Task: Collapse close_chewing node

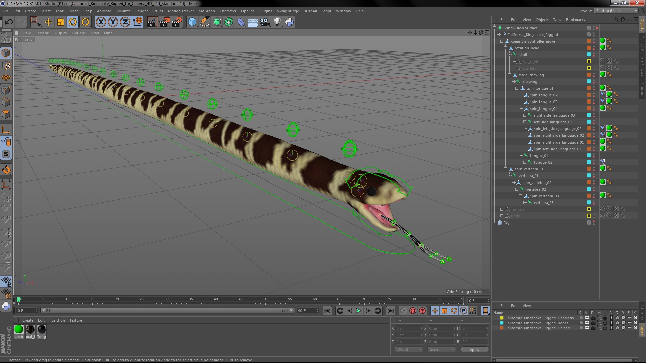Action: point(510,75)
